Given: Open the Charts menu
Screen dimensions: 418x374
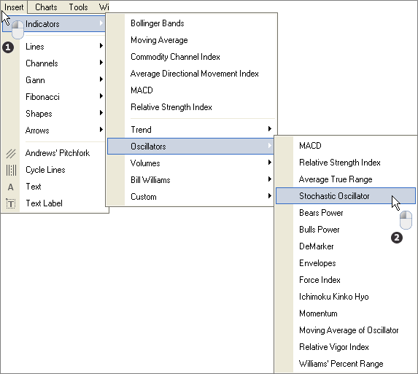Looking at the screenshot, I should 46,7.
